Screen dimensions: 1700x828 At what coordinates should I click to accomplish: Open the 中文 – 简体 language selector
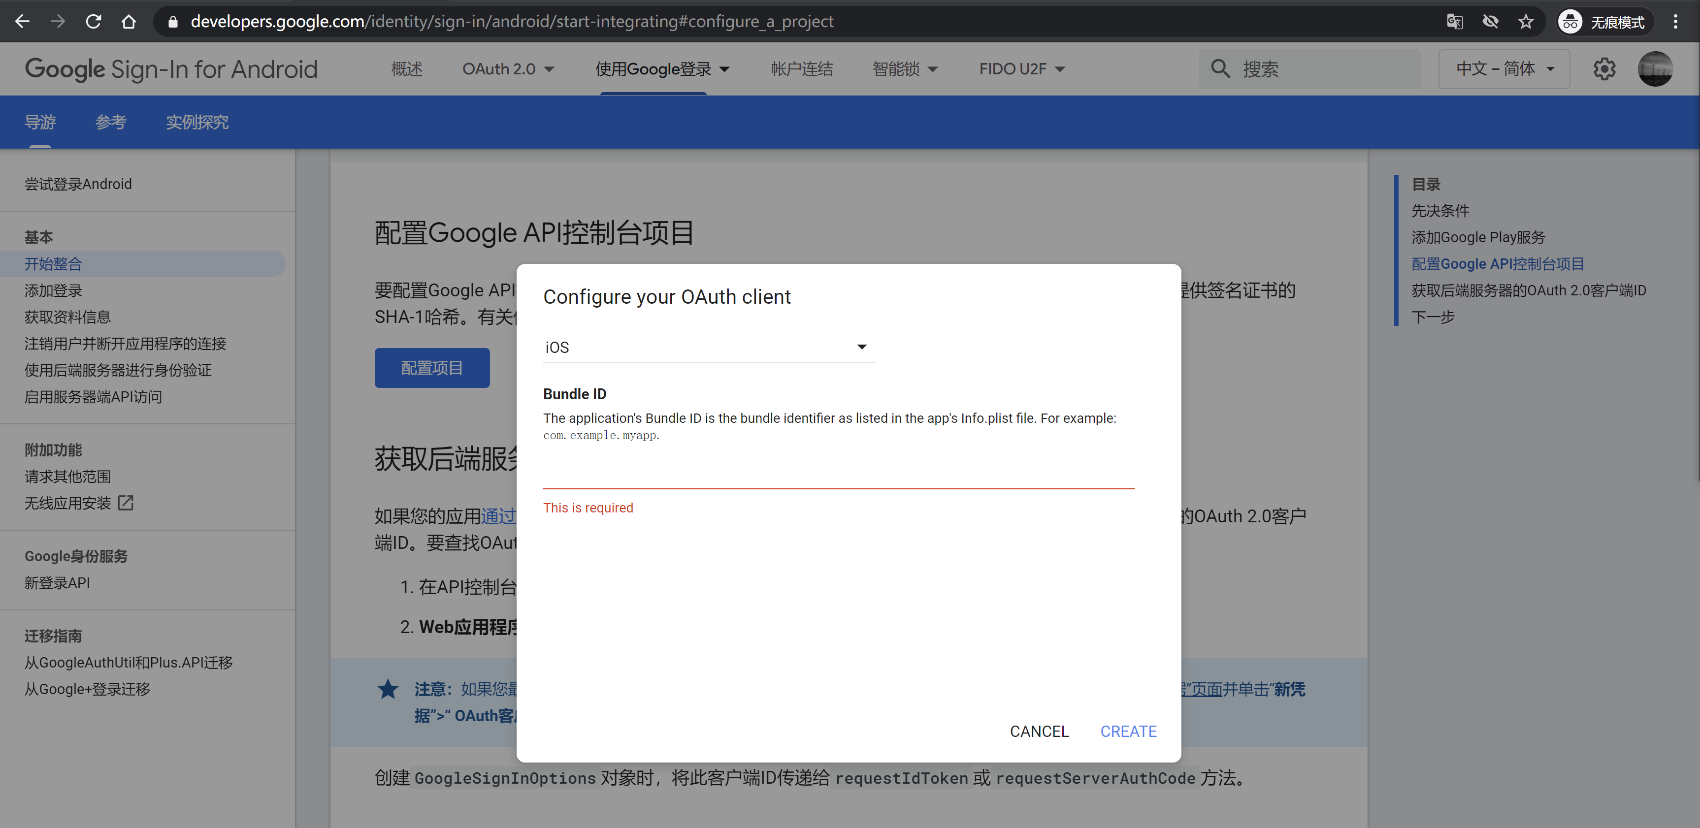[1504, 68]
